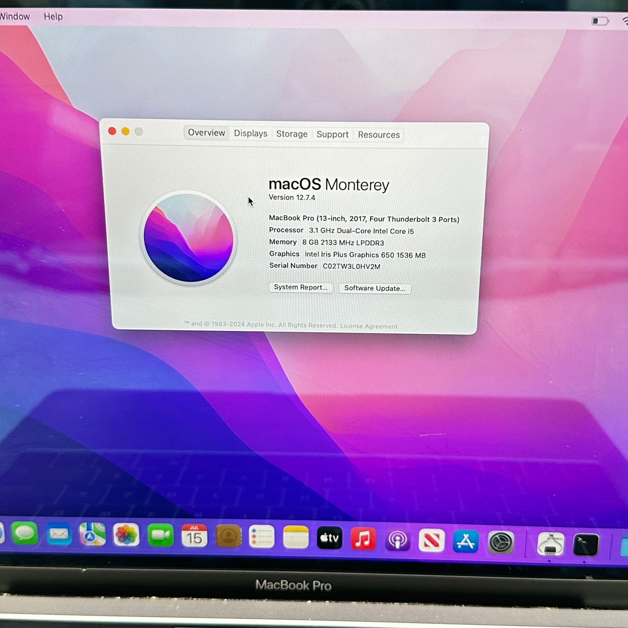The width and height of the screenshot is (628, 628).
Task: Close the About This Mac window
Action: 112,131
